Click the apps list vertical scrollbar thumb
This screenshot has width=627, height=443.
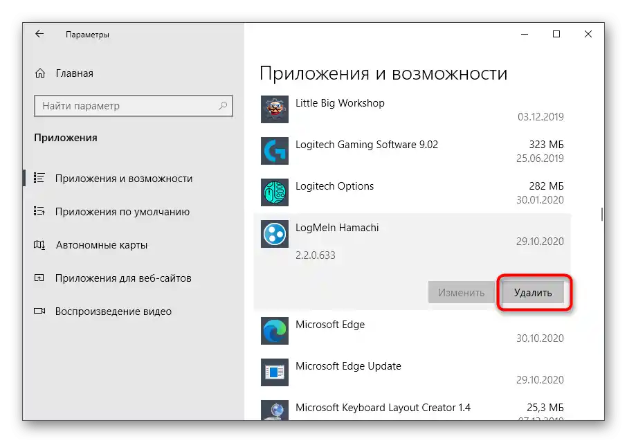click(x=602, y=214)
